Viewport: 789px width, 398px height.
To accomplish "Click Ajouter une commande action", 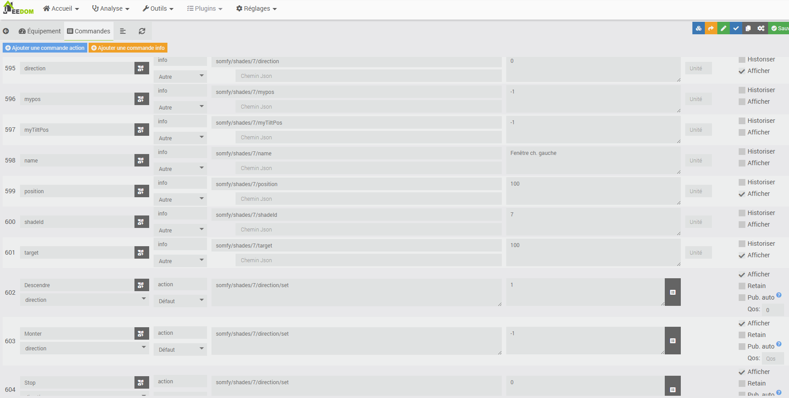I will 45,48.
